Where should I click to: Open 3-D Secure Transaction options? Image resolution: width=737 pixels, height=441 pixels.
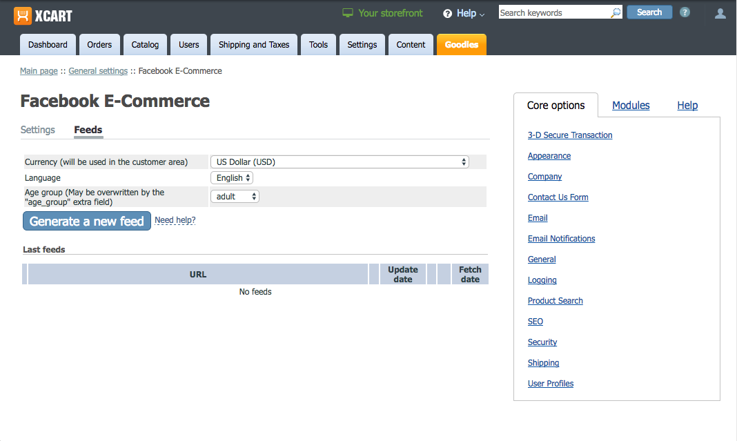tap(570, 135)
